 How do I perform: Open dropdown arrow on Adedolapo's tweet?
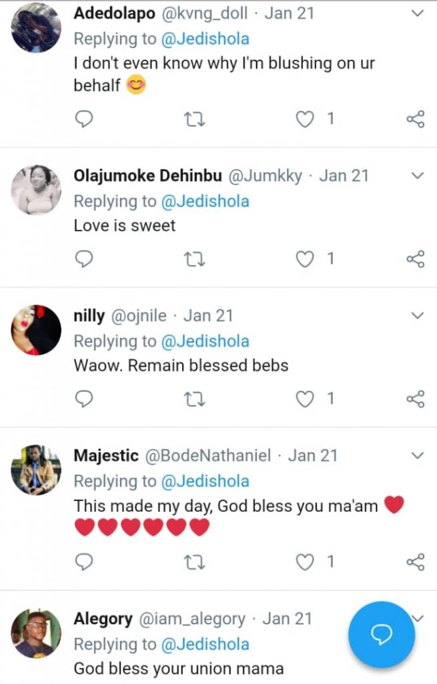417,13
